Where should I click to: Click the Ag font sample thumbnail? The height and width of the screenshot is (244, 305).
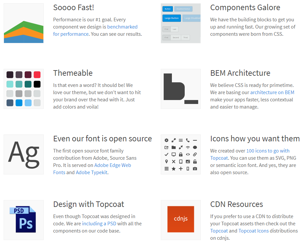tap(24, 154)
